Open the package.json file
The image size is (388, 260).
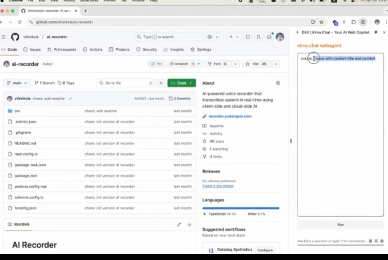[x=26, y=176]
